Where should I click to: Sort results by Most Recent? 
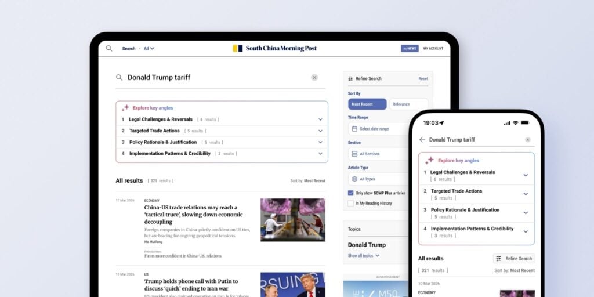pos(367,104)
